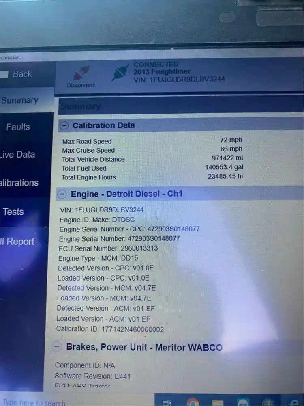The image size is (304, 406).
Task: Click Detected Version - MCM line
Action: point(107,288)
